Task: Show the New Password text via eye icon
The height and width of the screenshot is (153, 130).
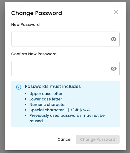Action: point(114,39)
